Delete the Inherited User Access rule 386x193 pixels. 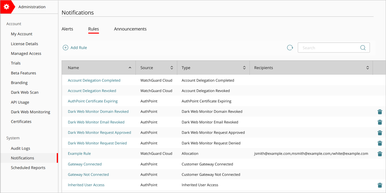(380, 185)
